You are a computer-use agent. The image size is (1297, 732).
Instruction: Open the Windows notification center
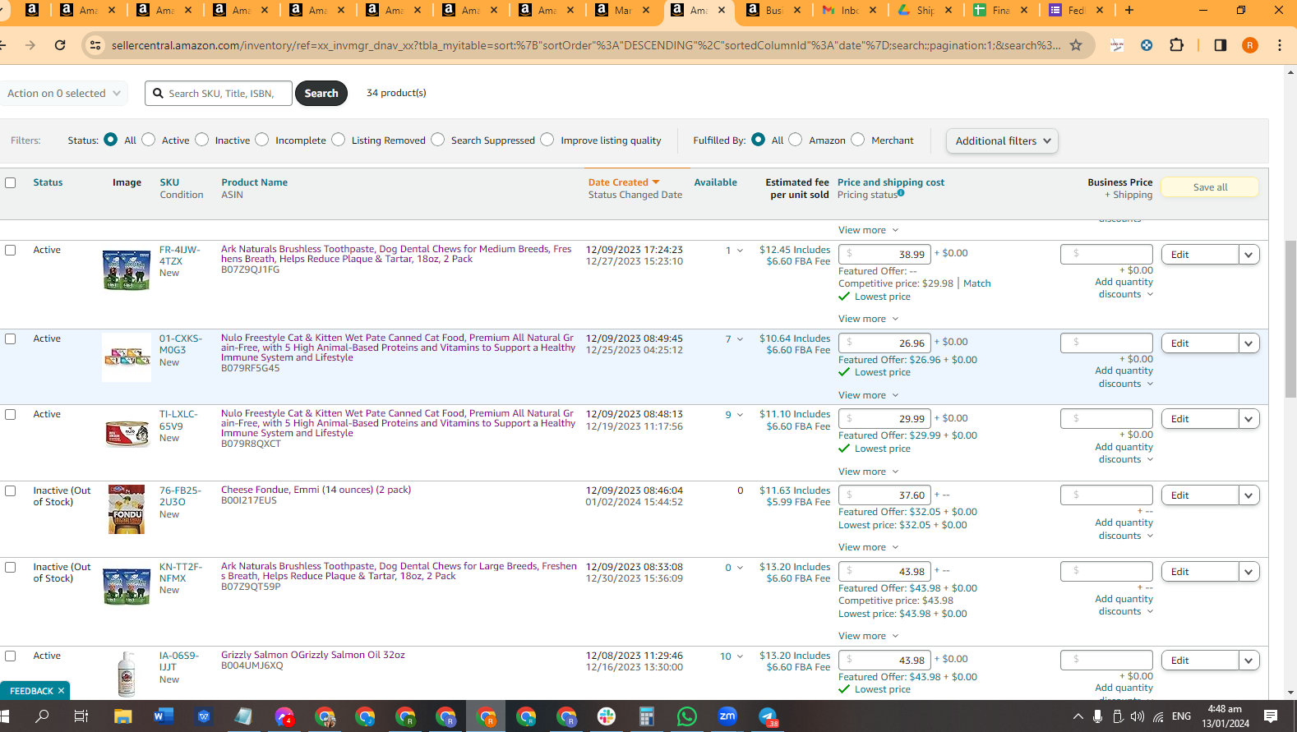(x=1271, y=716)
